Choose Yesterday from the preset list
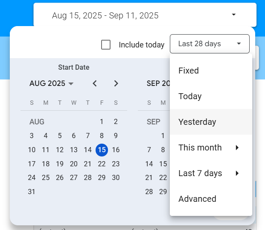The image size is (265, 230). [x=197, y=122]
